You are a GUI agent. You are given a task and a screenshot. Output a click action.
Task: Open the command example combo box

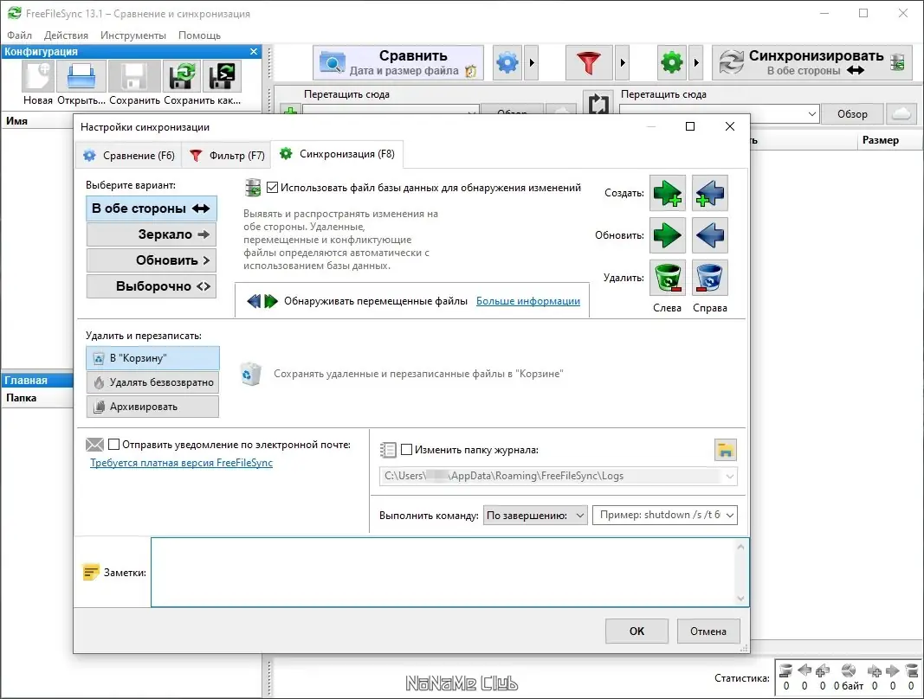pyautogui.click(x=665, y=516)
